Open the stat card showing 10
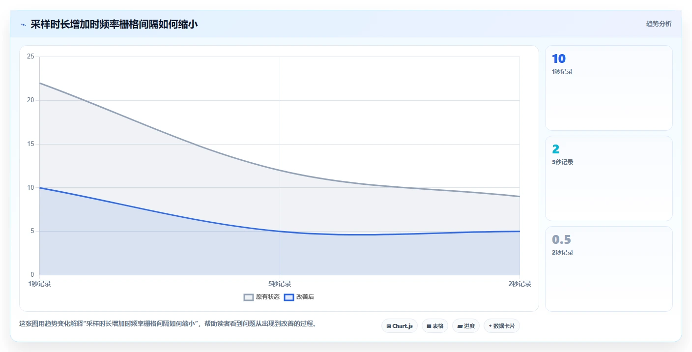Viewport: 692px width, 352px height. coord(608,88)
